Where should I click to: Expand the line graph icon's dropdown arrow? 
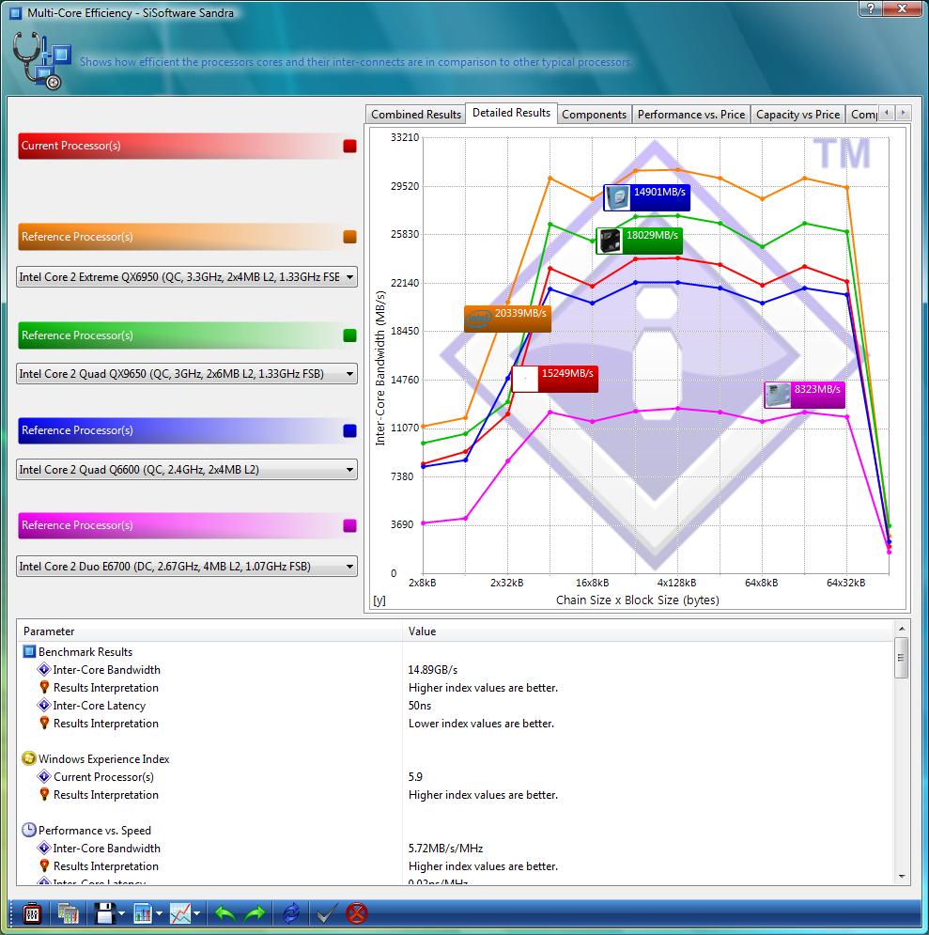point(196,913)
